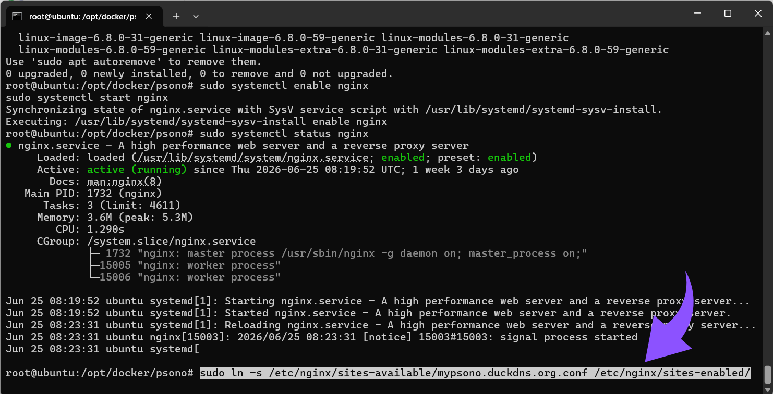
Task: Click the 'Executing: /usr/lib/systemd/systemd-sysv-install' line
Action: (x=197, y=121)
